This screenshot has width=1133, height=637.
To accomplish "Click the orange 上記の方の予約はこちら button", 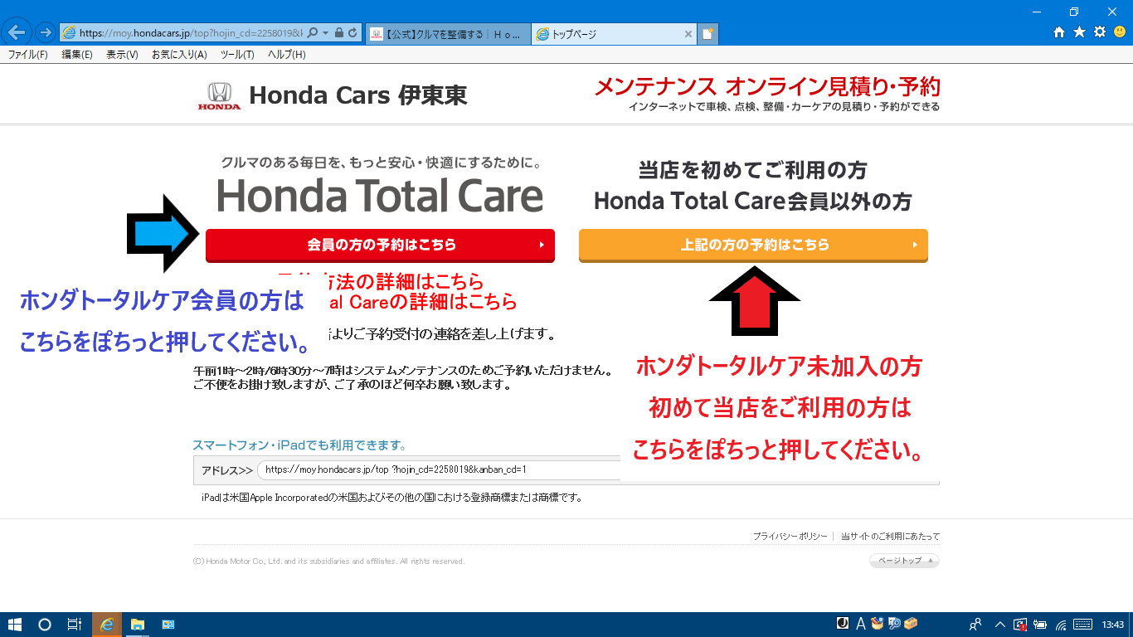I will point(753,246).
